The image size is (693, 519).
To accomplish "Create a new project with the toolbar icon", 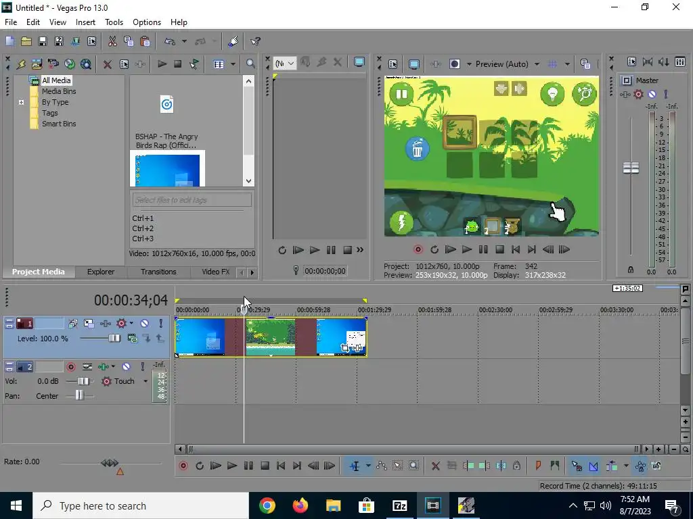I will point(9,41).
